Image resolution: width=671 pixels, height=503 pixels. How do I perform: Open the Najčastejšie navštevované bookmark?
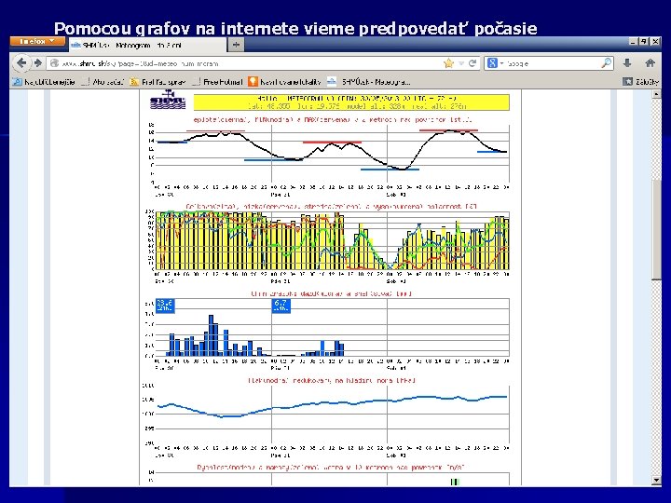tap(44, 82)
